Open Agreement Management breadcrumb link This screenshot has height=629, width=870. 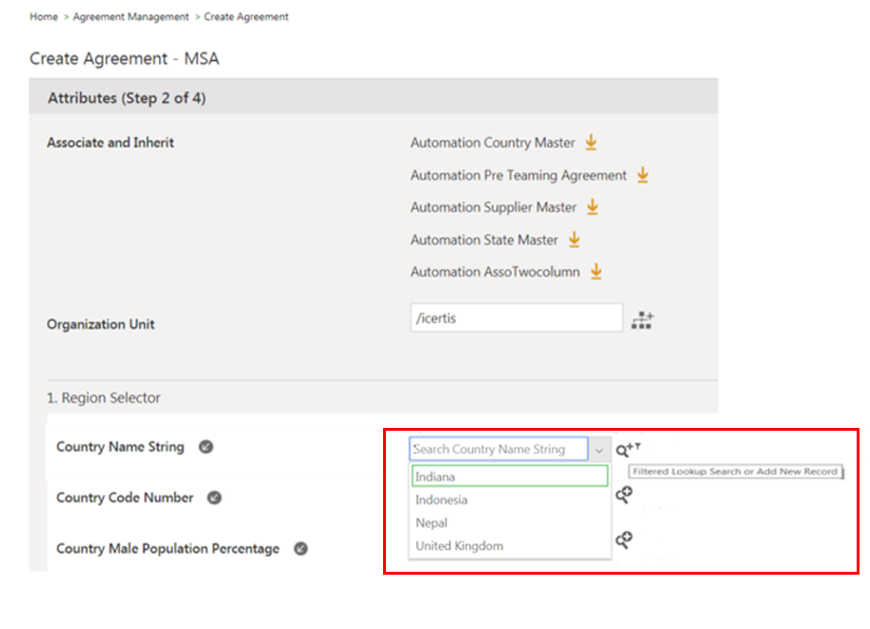131,17
